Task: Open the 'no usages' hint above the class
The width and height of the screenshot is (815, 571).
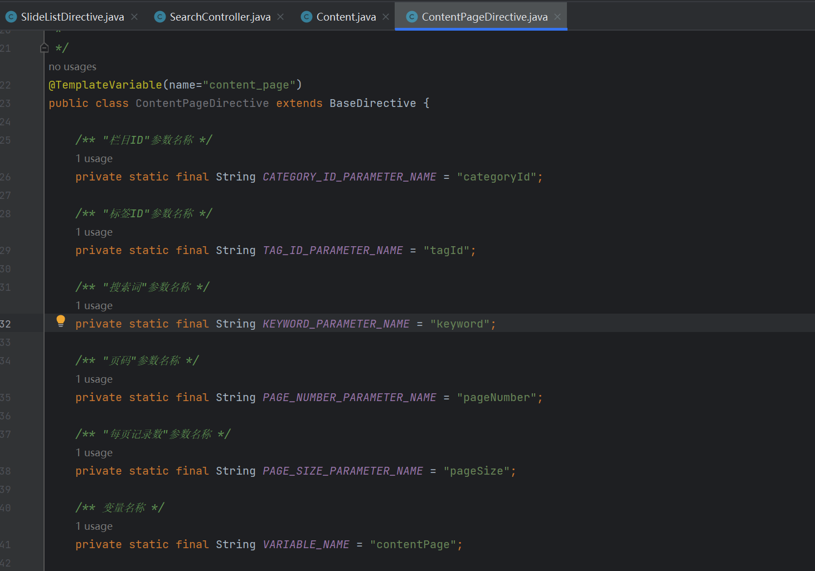Action: (72, 67)
